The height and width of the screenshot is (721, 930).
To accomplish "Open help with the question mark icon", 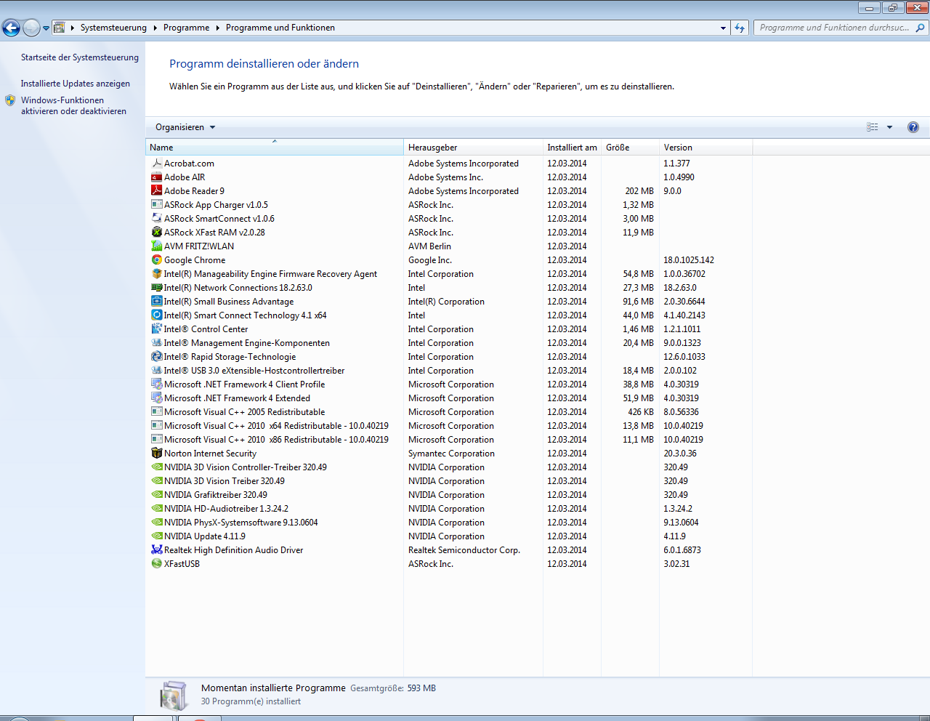I will pyautogui.click(x=913, y=127).
